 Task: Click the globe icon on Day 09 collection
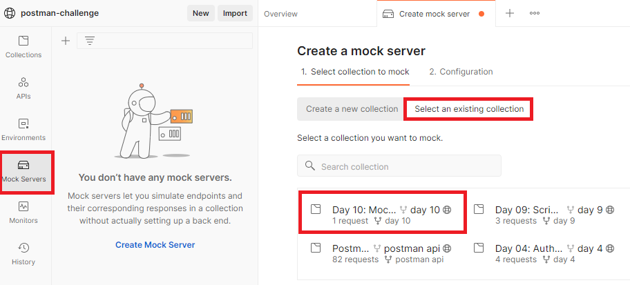tap(610, 210)
